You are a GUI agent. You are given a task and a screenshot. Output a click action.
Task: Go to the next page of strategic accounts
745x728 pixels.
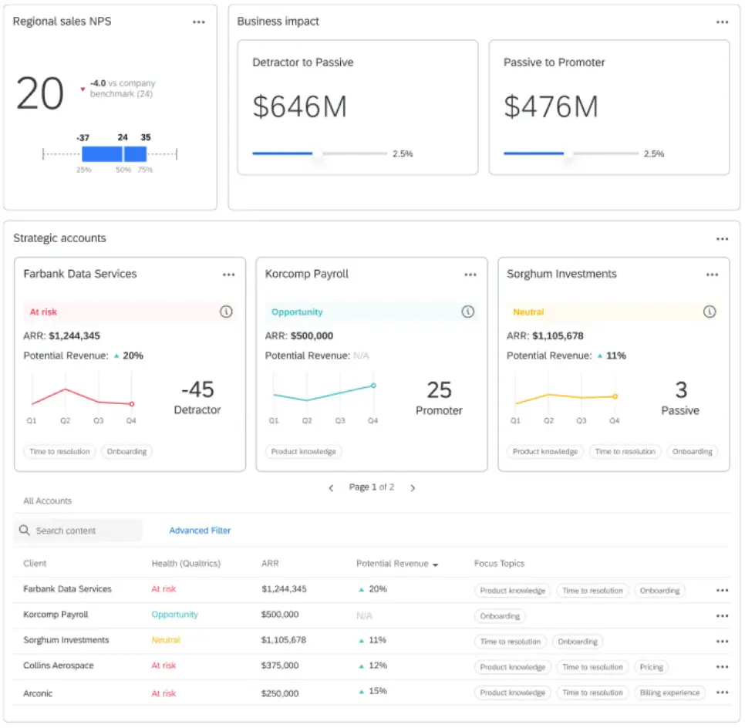[413, 487]
